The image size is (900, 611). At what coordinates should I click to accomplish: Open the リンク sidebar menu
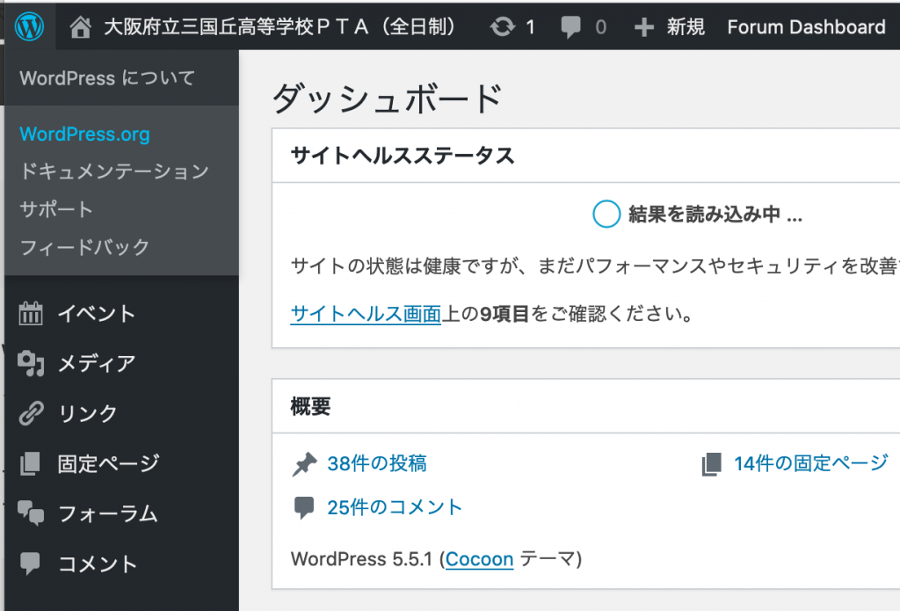coord(87,413)
